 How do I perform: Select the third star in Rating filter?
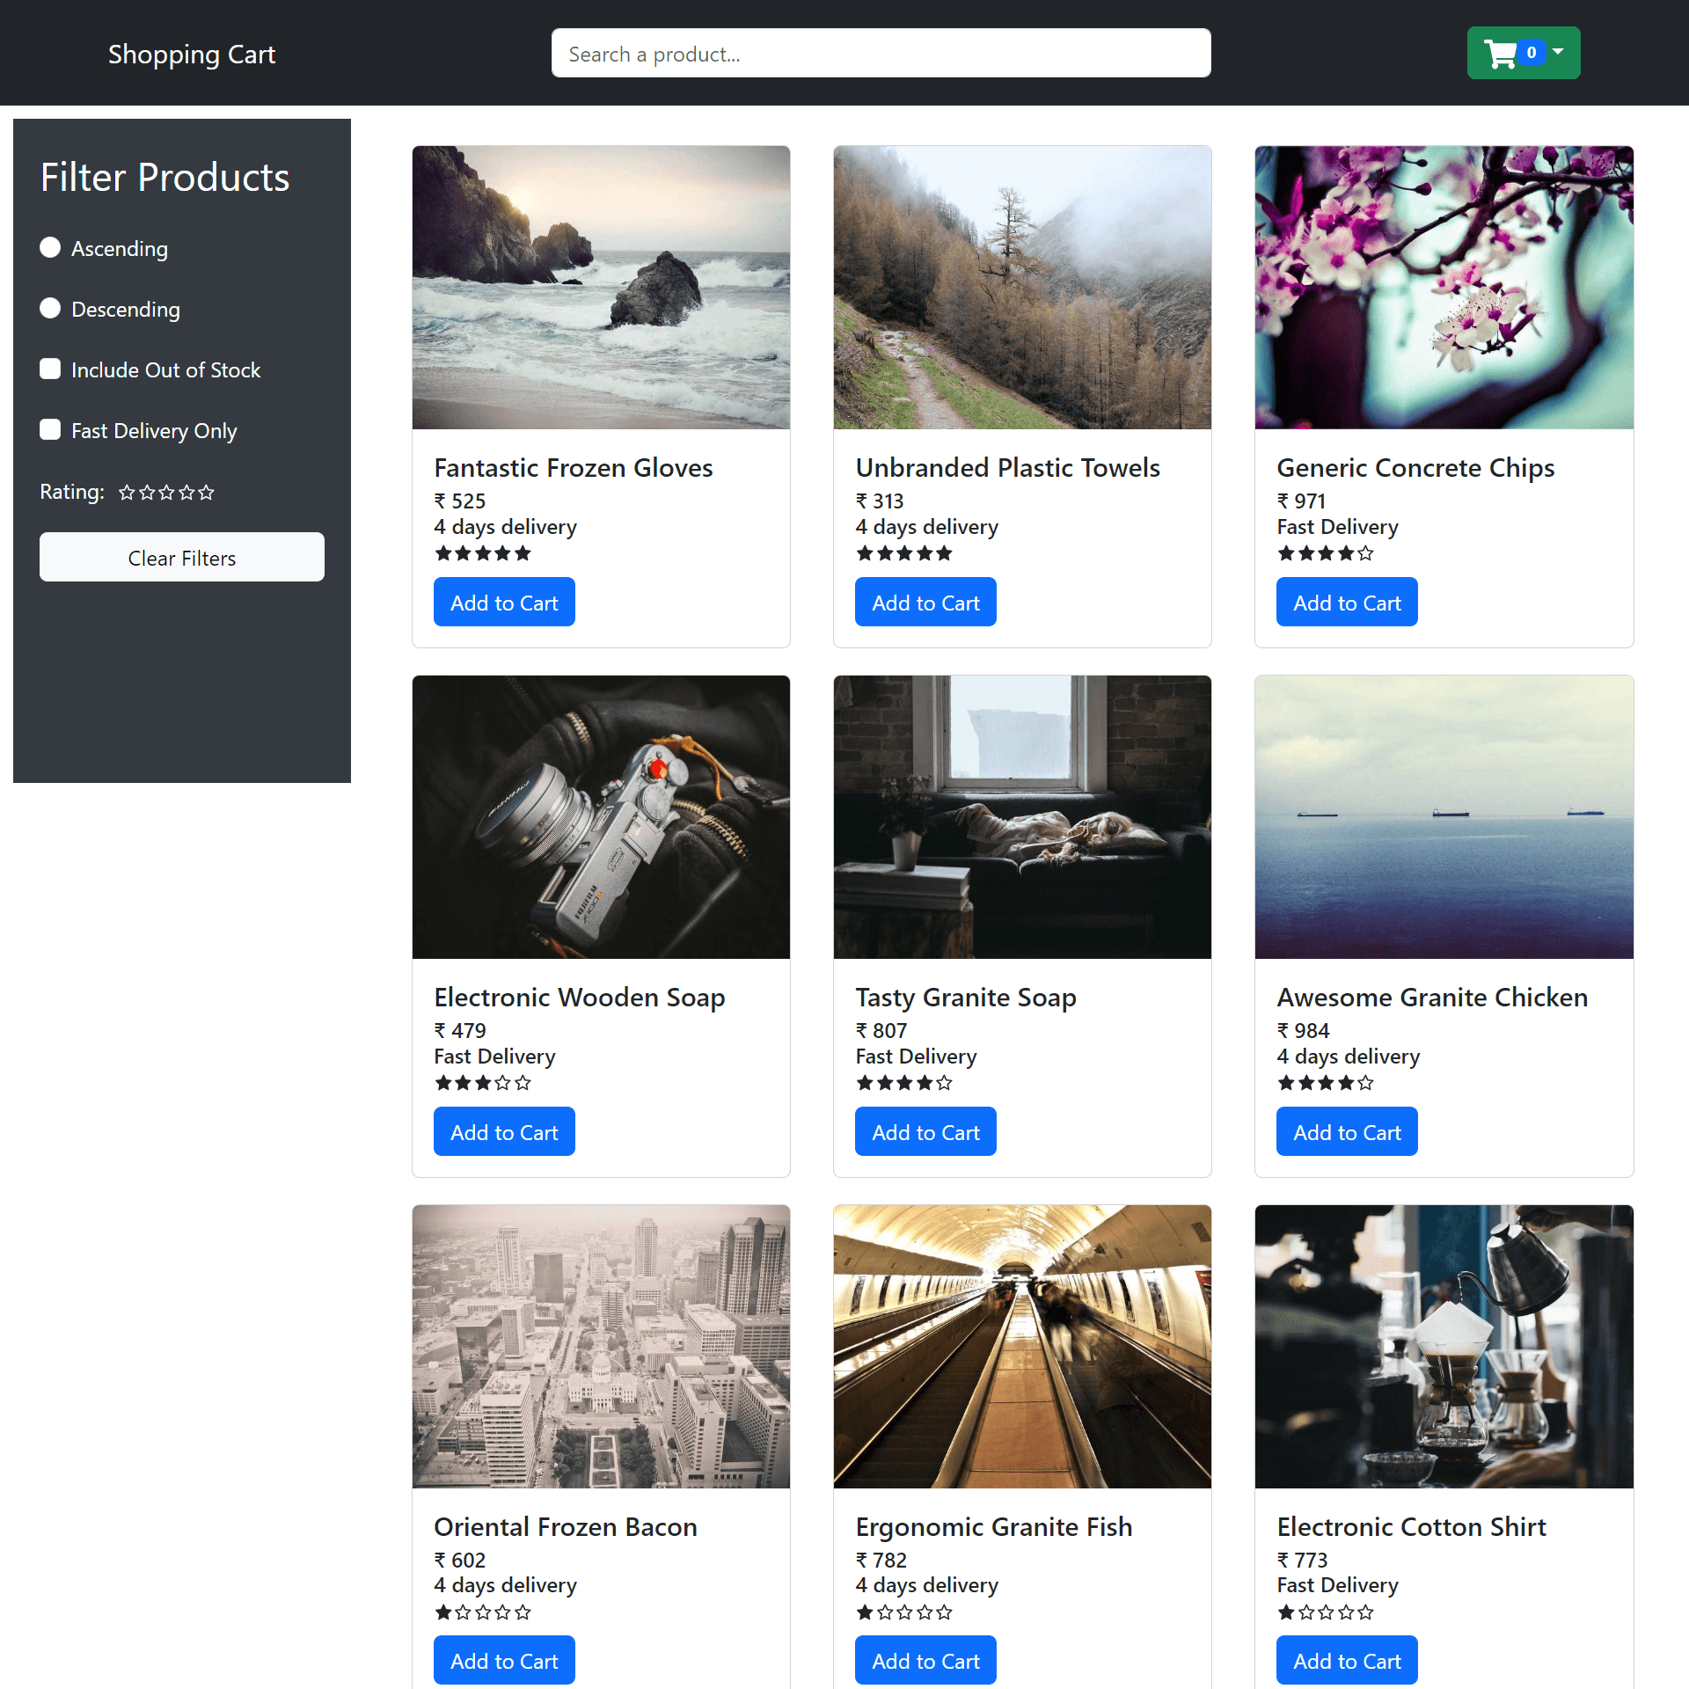click(x=166, y=493)
